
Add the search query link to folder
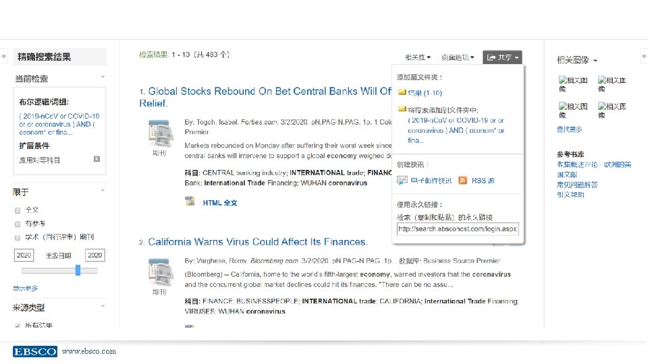pyautogui.click(x=456, y=130)
